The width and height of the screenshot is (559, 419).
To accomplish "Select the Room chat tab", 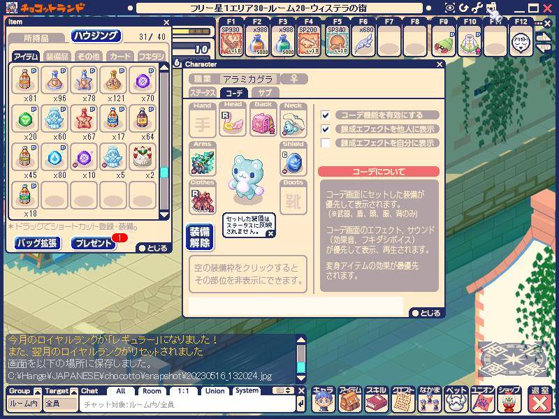I will (152, 391).
